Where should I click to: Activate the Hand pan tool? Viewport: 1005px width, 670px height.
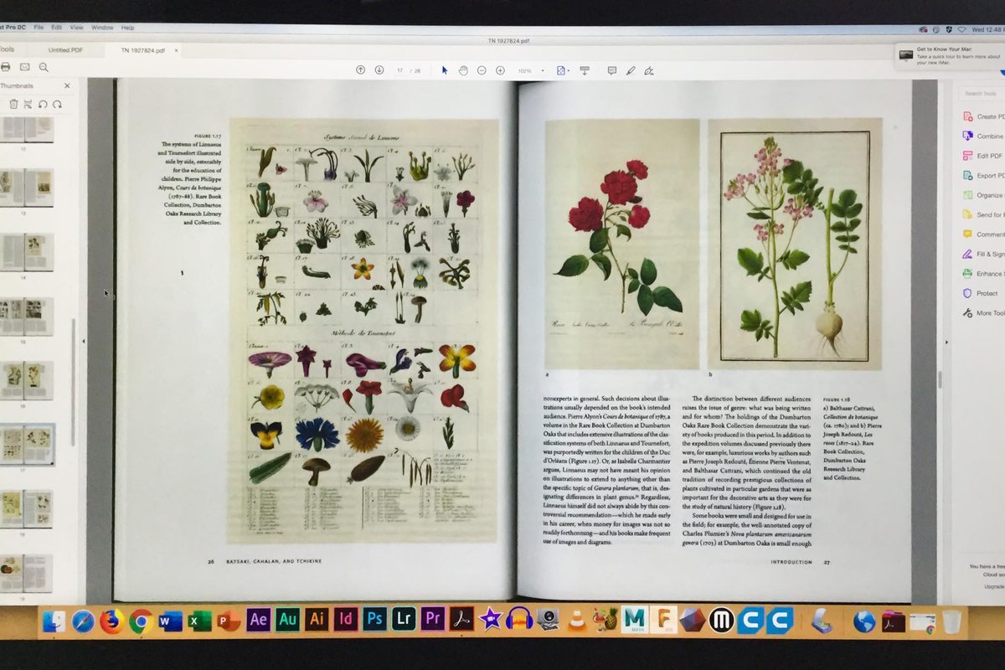(463, 70)
